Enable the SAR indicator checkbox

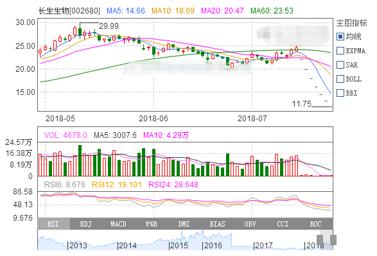pyautogui.click(x=340, y=65)
